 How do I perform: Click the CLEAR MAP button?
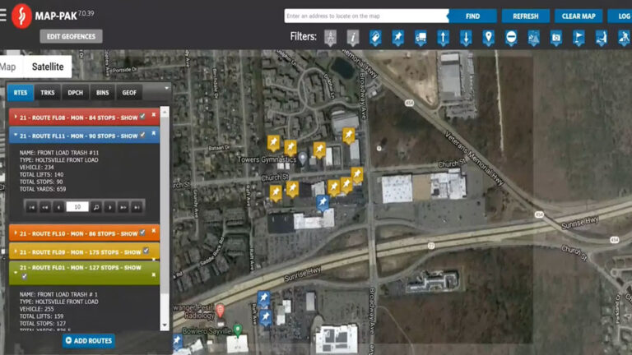coord(579,16)
